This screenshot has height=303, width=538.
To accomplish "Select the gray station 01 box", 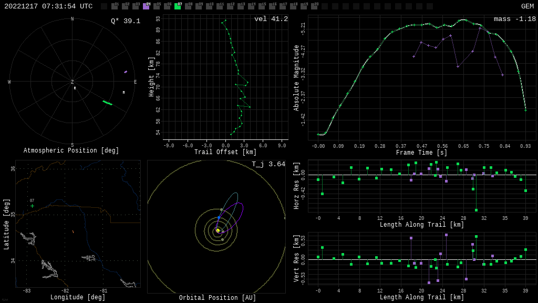I will (115, 6).
